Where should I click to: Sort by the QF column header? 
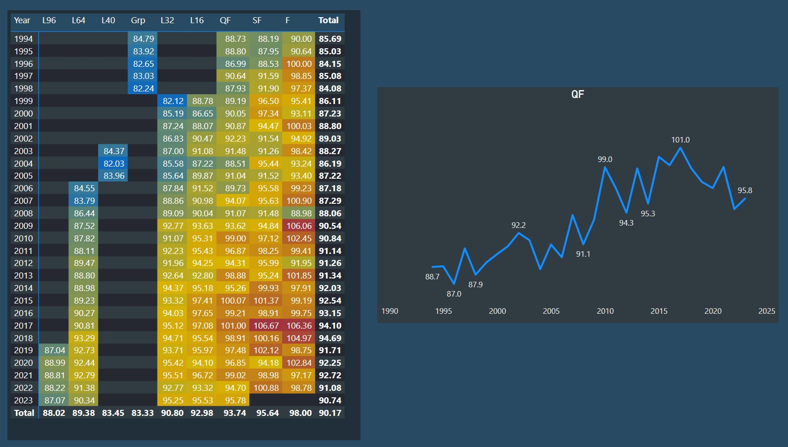coord(225,20)
